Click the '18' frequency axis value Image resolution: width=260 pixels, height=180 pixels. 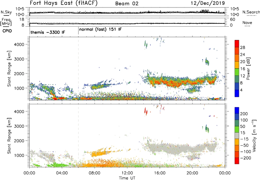pos(22,19)
